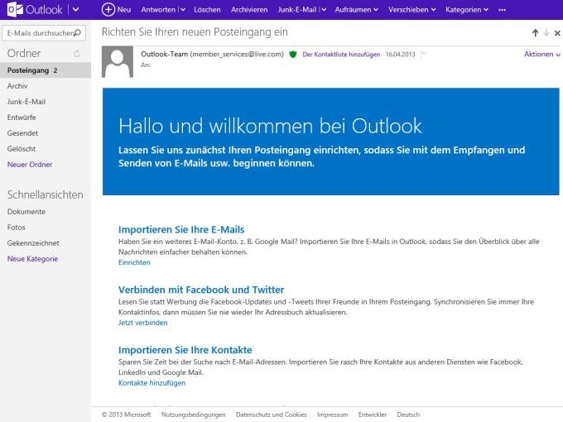The image size is (563, 422).
Task: Open the Verschieben menu
Action: pos(411,10)
